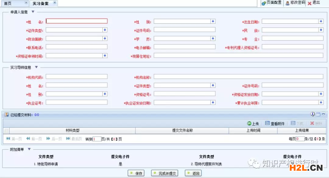Go to 后一页 next page
The image size is (329, 178).
(x=54, y=139)
